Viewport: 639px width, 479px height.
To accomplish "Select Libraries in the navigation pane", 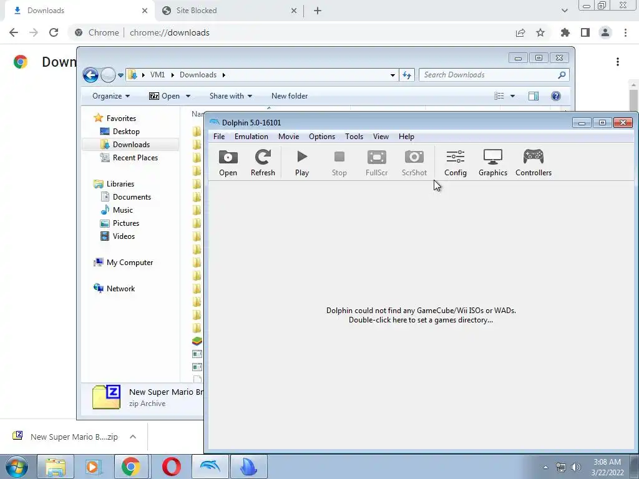I will (x=120, y=184).
